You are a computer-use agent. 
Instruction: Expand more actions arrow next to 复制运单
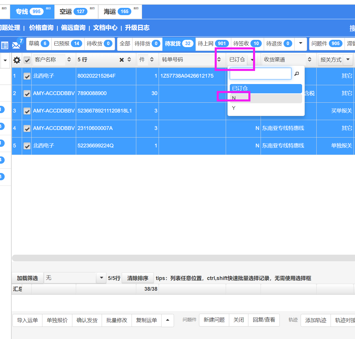[x=168, y=320]
